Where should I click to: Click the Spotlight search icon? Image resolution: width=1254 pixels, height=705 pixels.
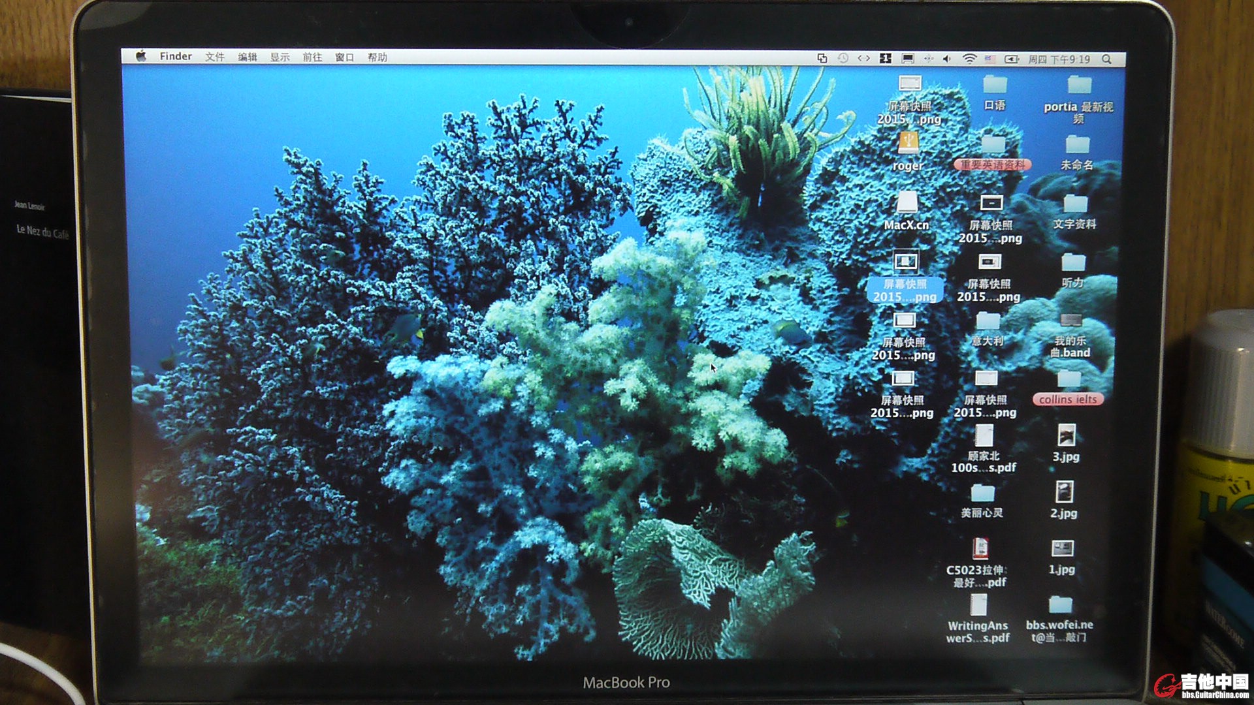[x=1106, y=59]
